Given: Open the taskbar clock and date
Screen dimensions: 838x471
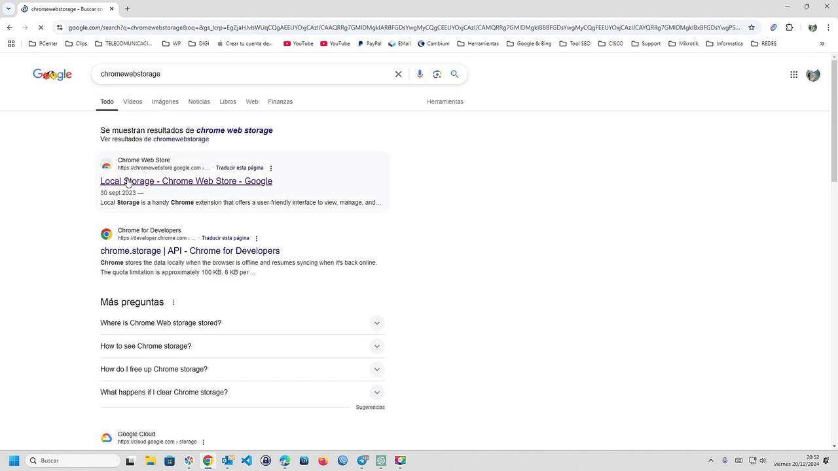Looking at the screenshot, I should tap(796, 461).
